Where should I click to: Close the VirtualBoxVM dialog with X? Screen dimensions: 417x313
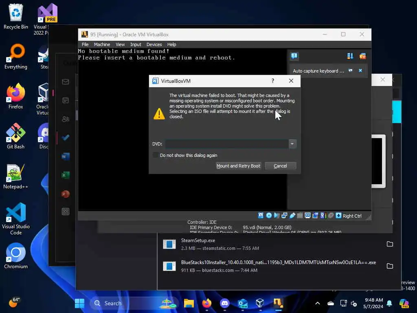tap(291, 81)
